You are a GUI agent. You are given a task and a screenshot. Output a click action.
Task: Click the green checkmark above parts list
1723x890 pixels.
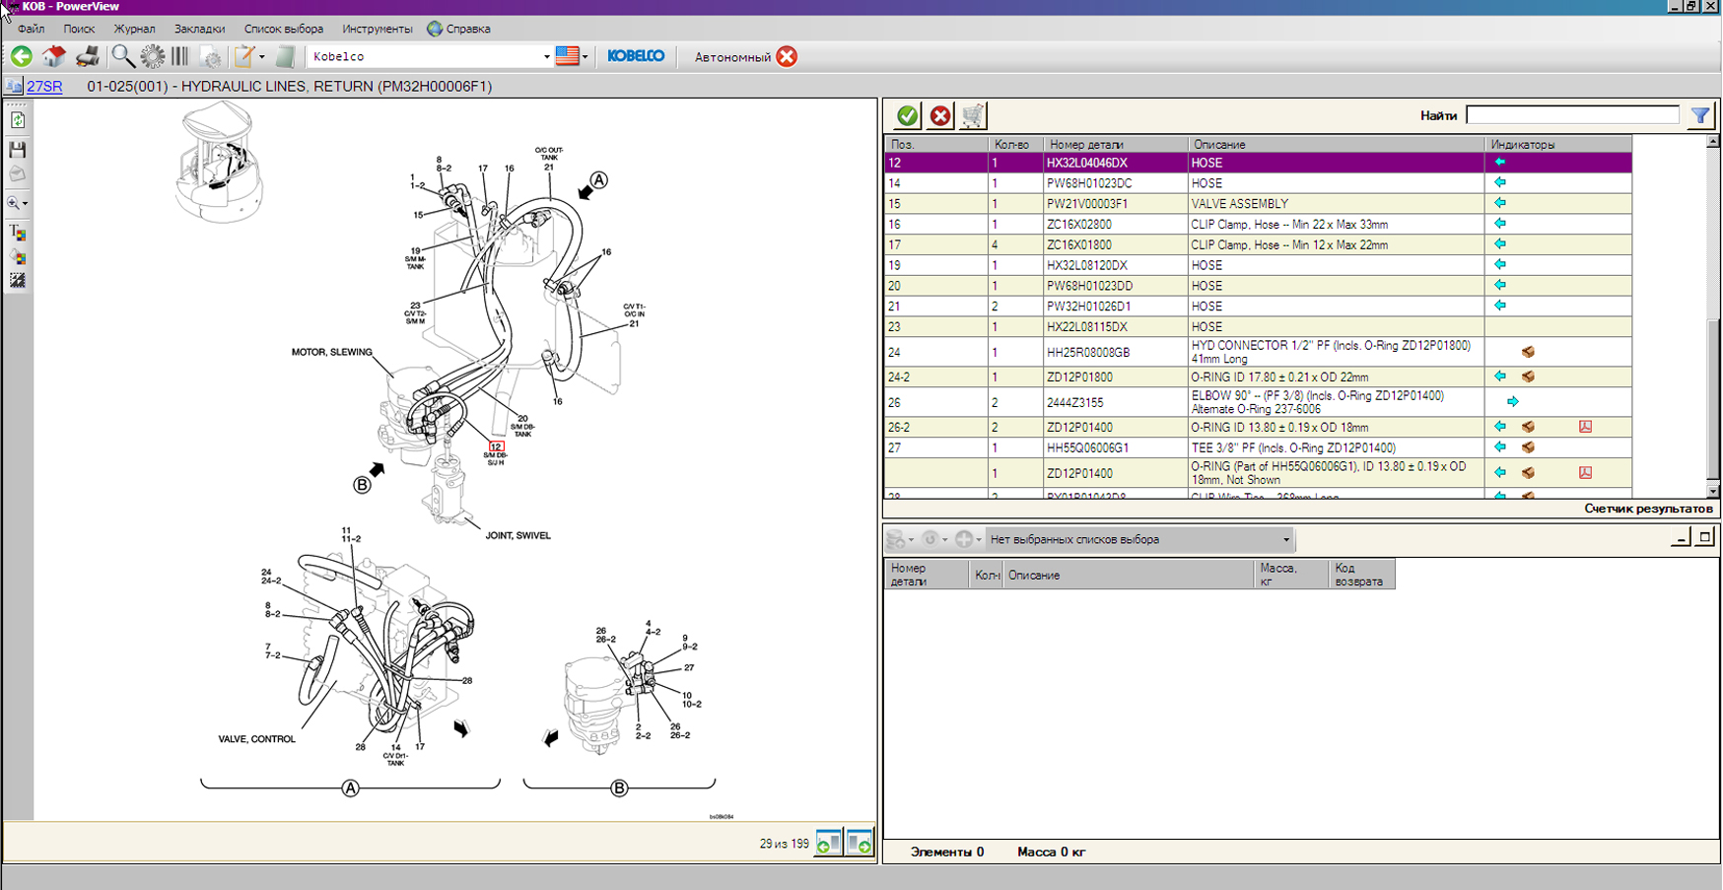[x=907, y=116]
